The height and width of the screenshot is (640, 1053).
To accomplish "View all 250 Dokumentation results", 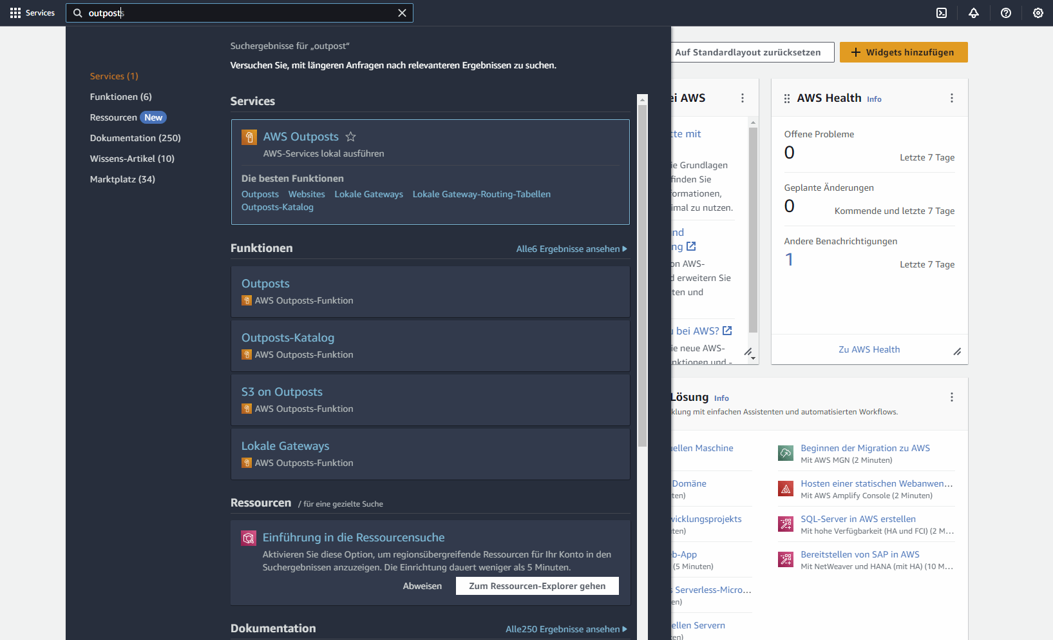I will pyautogui.click(x=566, y=629).
